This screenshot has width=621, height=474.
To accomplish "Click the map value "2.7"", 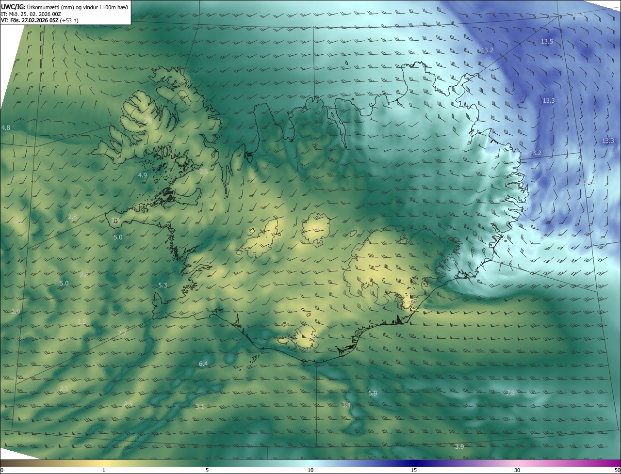I will tap(122, 333).
